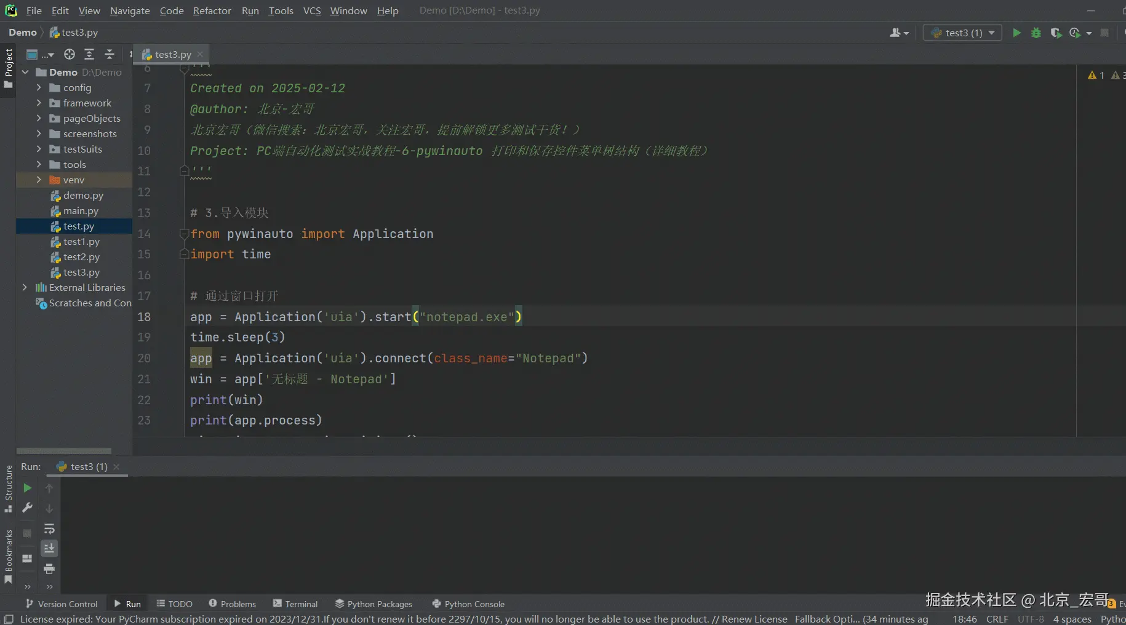Close the test3 (1) Run tab
1126x625 pixels.
116,466
